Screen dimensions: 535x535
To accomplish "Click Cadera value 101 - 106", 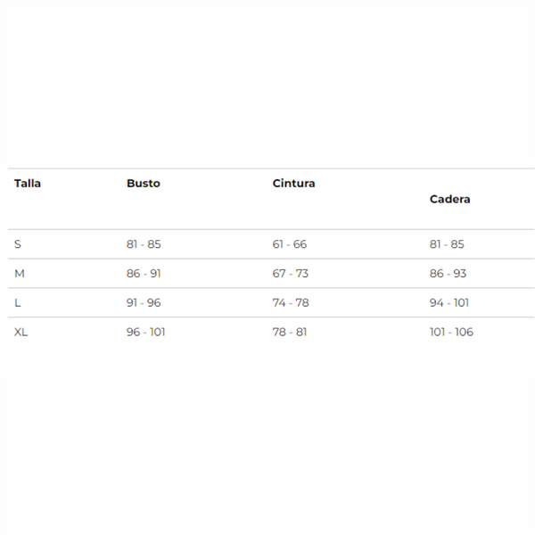I will point(451,333).
